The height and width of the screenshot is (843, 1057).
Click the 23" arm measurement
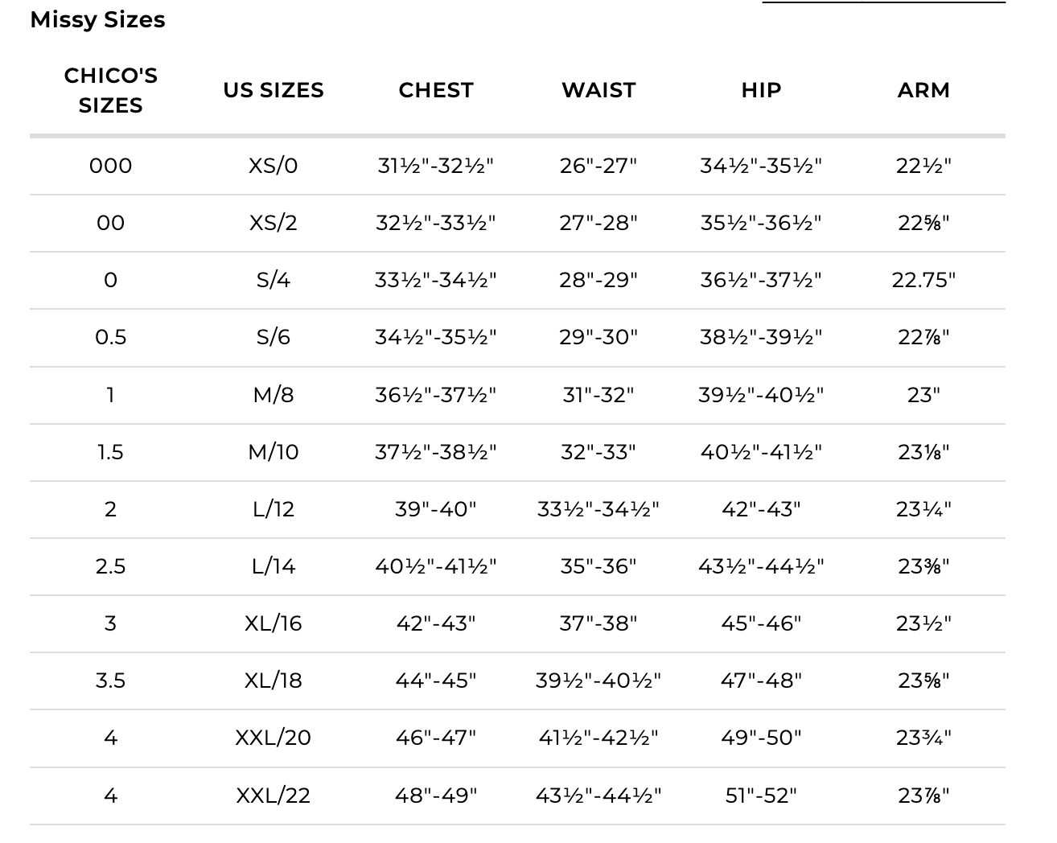tap(923, 395)
